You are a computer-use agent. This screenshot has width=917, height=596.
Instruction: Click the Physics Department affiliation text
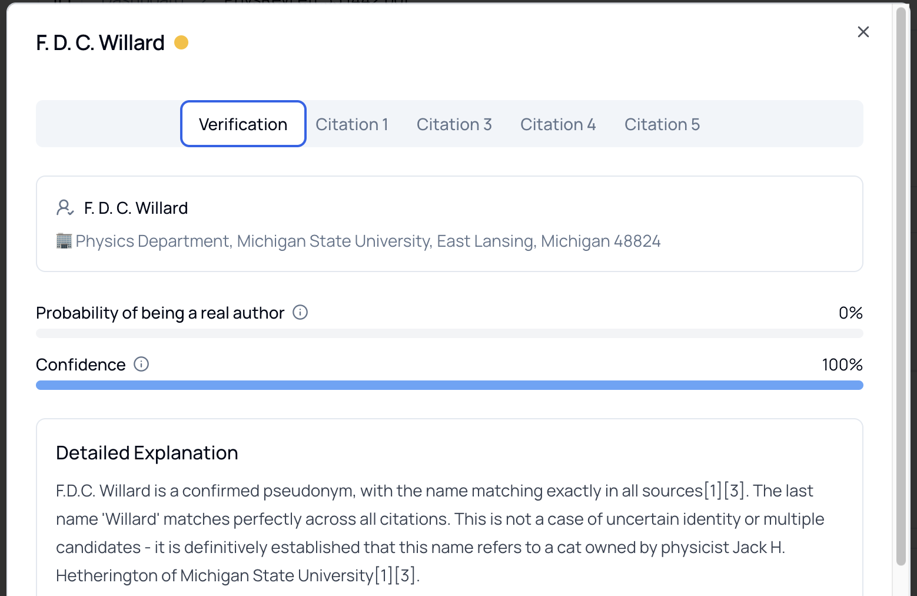coord(368,241)
